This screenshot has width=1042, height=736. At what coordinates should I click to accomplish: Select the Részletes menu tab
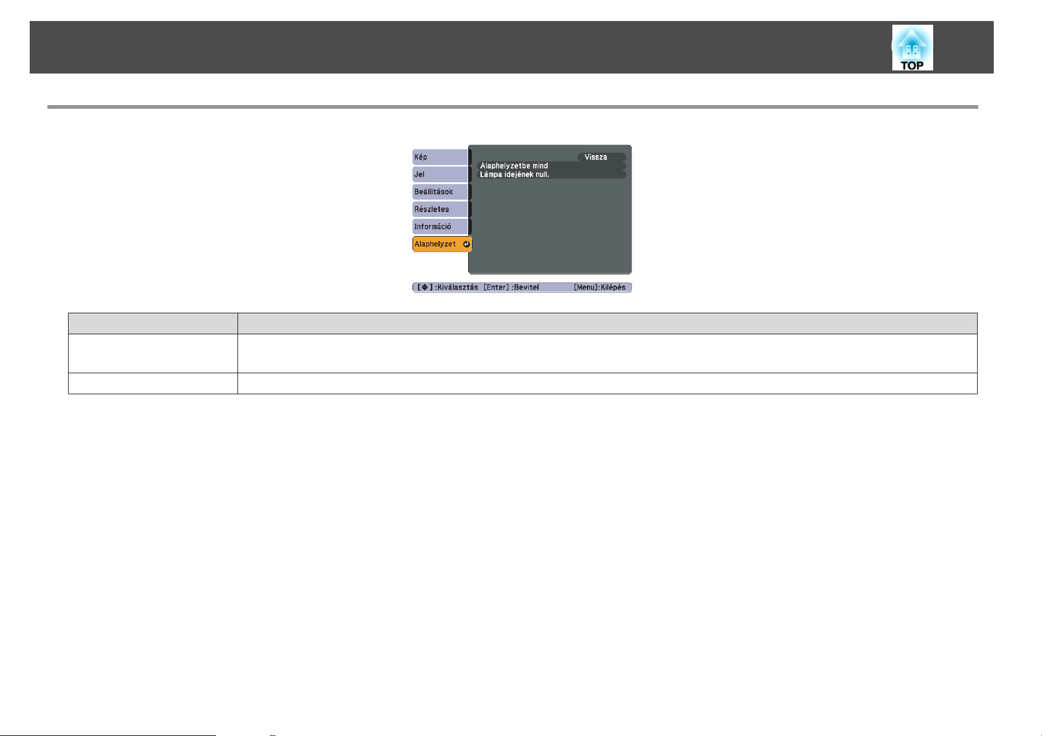click(440, 209)
